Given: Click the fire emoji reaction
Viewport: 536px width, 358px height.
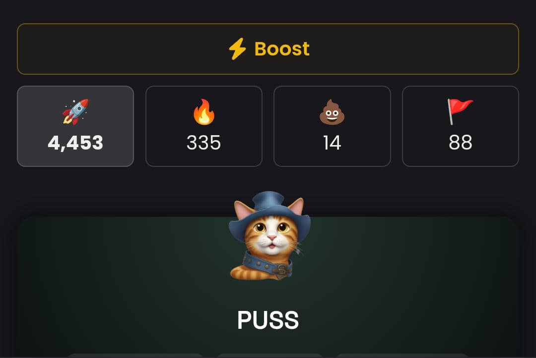Looking at the screenshot, I should click(204, 112).
